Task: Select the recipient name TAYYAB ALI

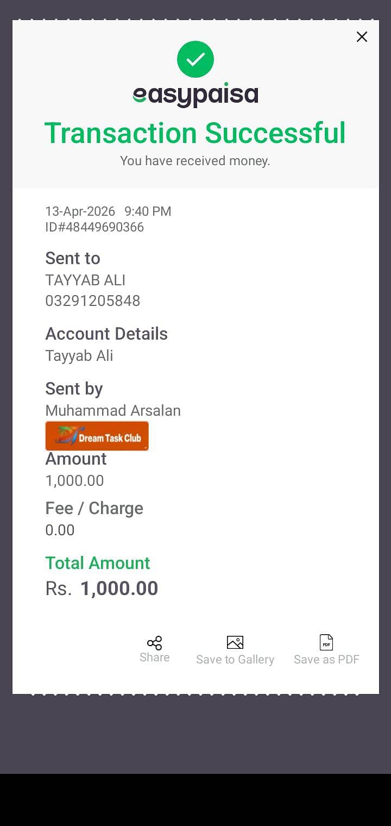Action: coord(85,280)
